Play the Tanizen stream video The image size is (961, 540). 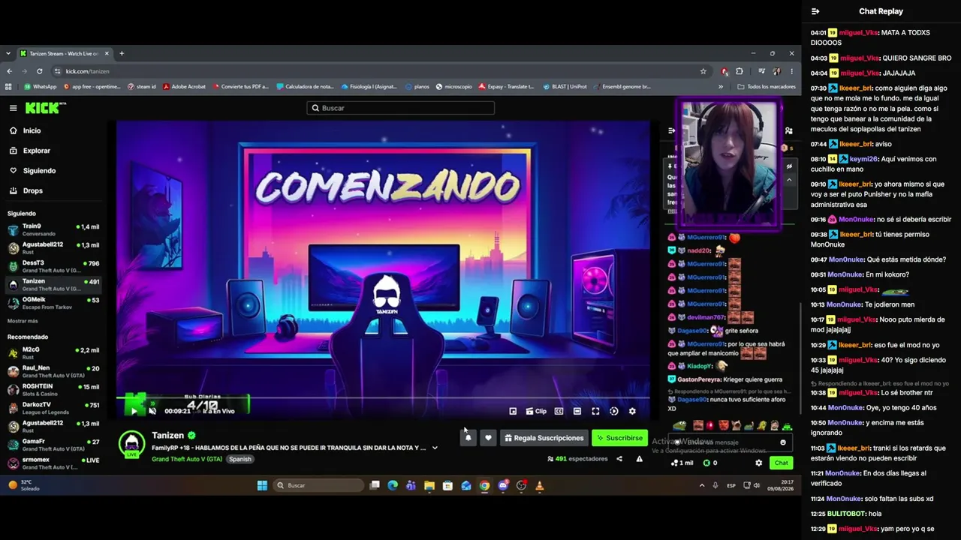click(134, 411)
